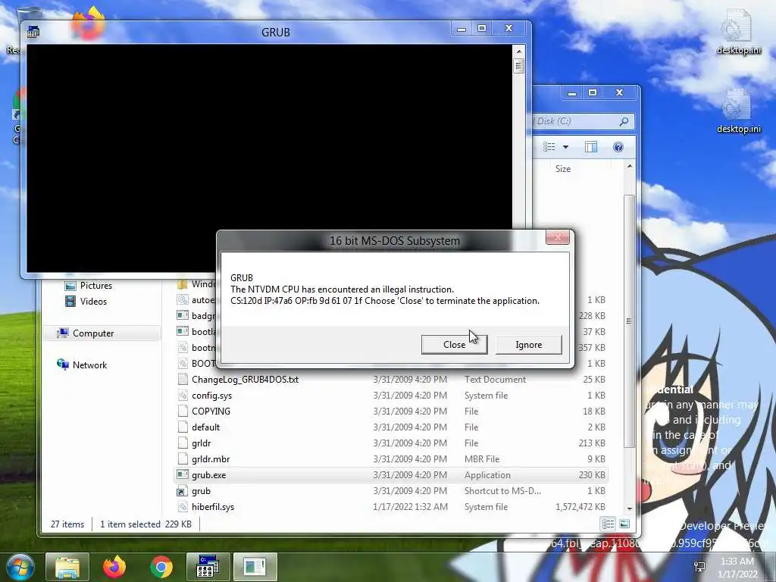Viewport: 776px width, 582px height.
Task: Maximize the Explorer window behind GRUB
Action: [x=593, y=92]
